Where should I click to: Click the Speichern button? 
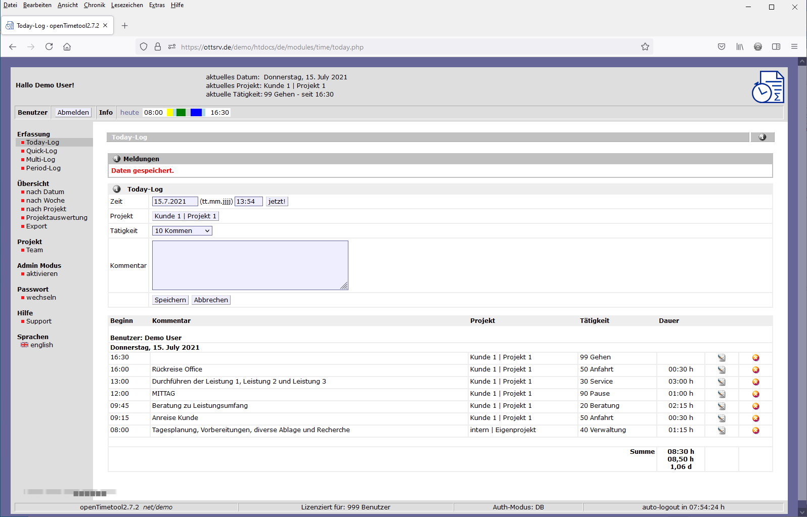170,300
